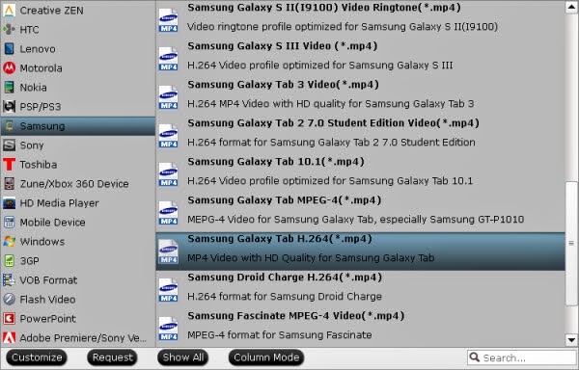Select the Creative ZEN category

coord(78,11)
